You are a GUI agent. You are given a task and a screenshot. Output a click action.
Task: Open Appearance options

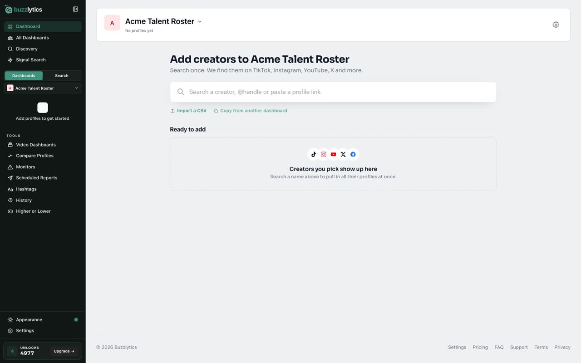pos(43,319)
